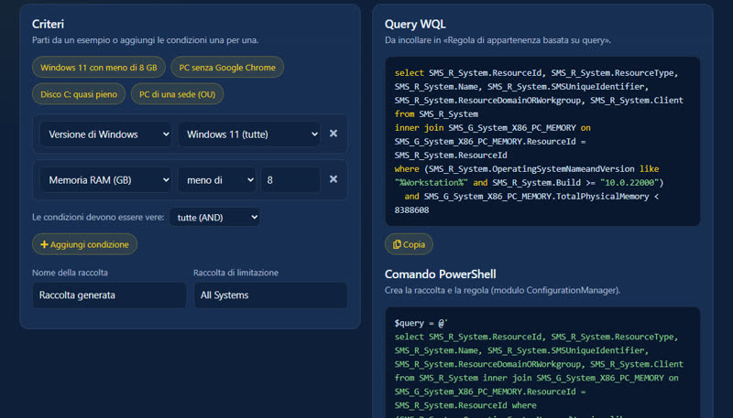This screenshot has width=733, height=418.
Task: Click the plus icon in Aggiungi condizione
Action: (44, 244)
